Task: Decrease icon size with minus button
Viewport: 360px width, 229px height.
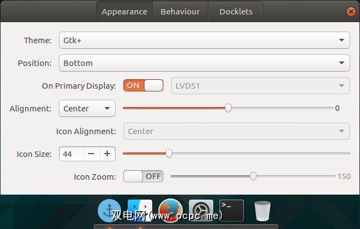Action: [92, 154]
